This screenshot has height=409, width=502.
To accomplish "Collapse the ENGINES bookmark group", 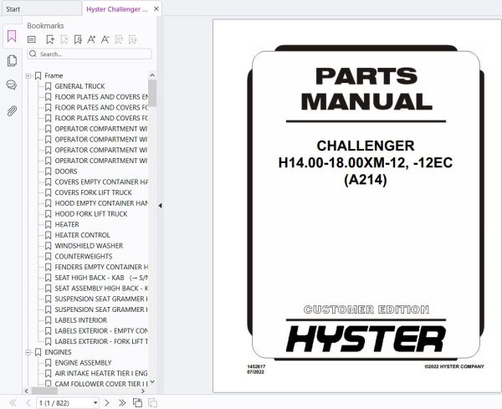I will (x=28, y=352).
